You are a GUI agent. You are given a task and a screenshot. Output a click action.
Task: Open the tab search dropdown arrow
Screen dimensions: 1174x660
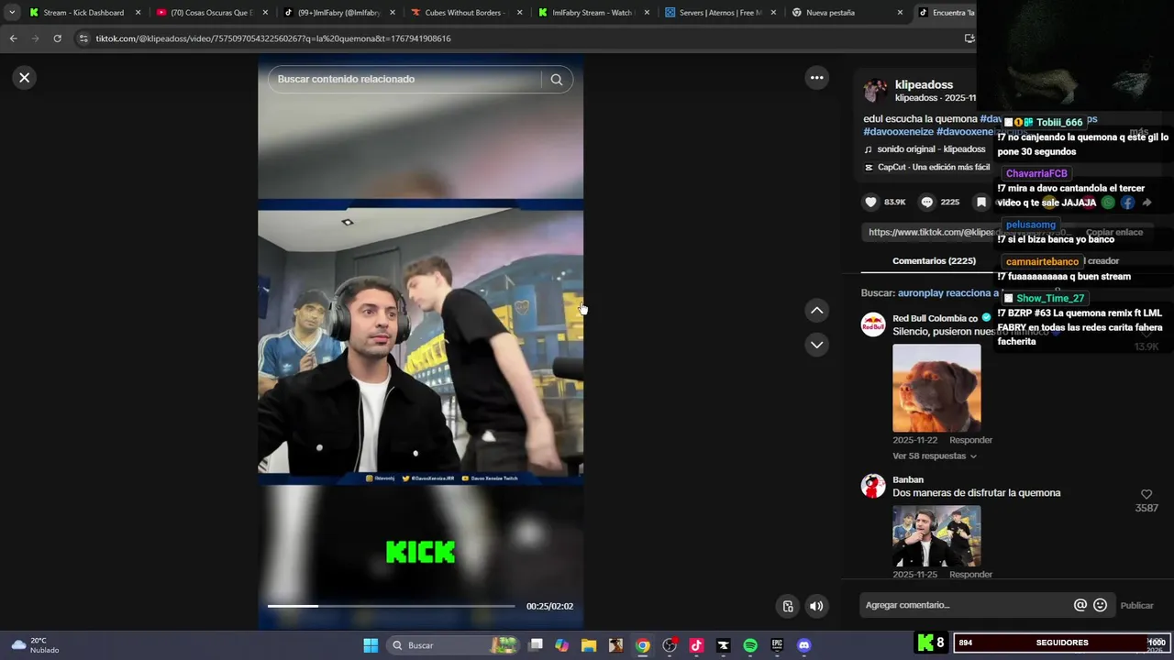[12, 13]
